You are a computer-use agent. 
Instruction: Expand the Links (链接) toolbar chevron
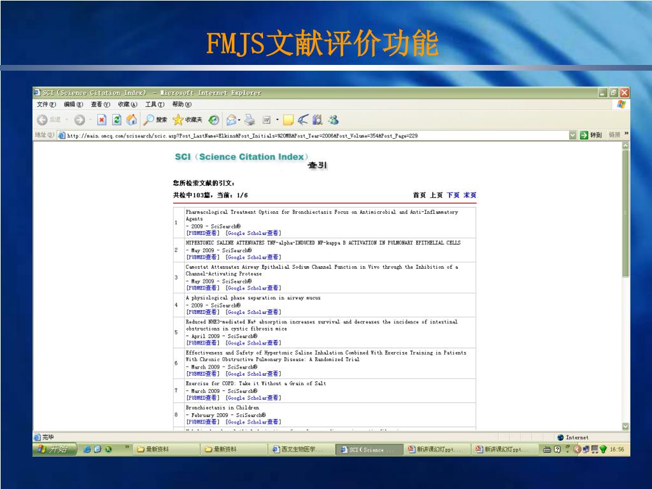pyautogui.click(x=627, y=134)
